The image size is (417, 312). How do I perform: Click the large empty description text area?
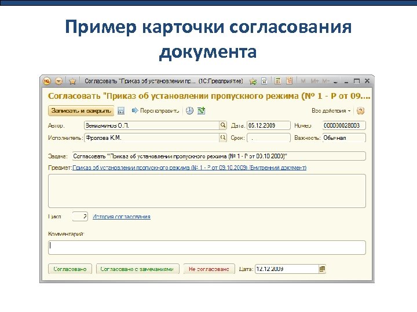[207, 191]
